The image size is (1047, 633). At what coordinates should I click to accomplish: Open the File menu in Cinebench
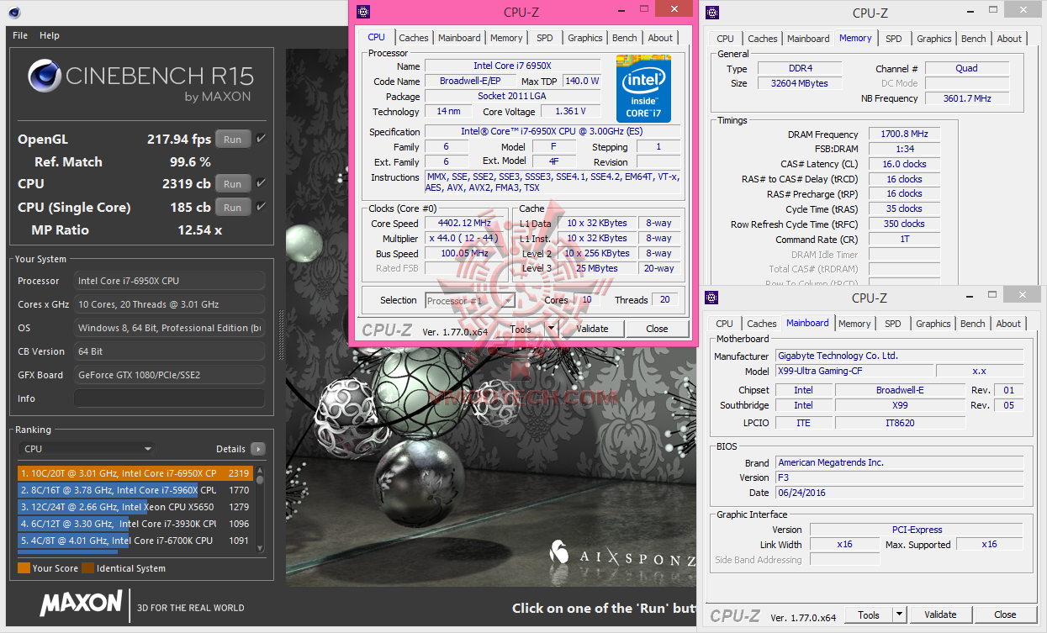pyautogui.click(x=20, y=35)
